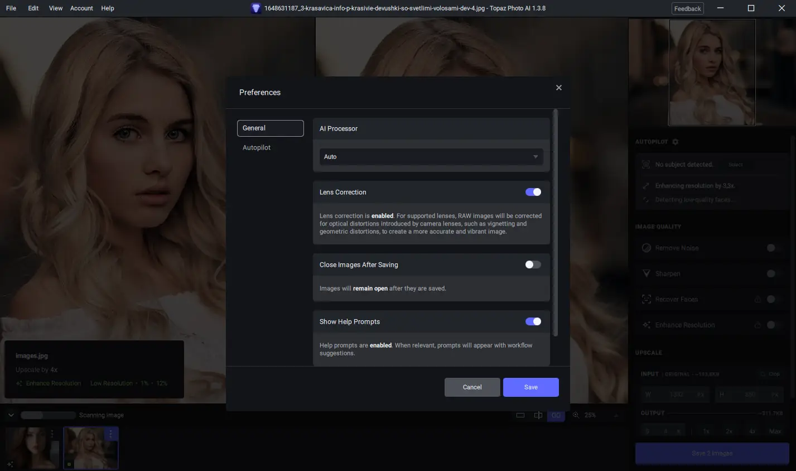Open options menu on second filmstrip thumbnail

click(110, 434)
